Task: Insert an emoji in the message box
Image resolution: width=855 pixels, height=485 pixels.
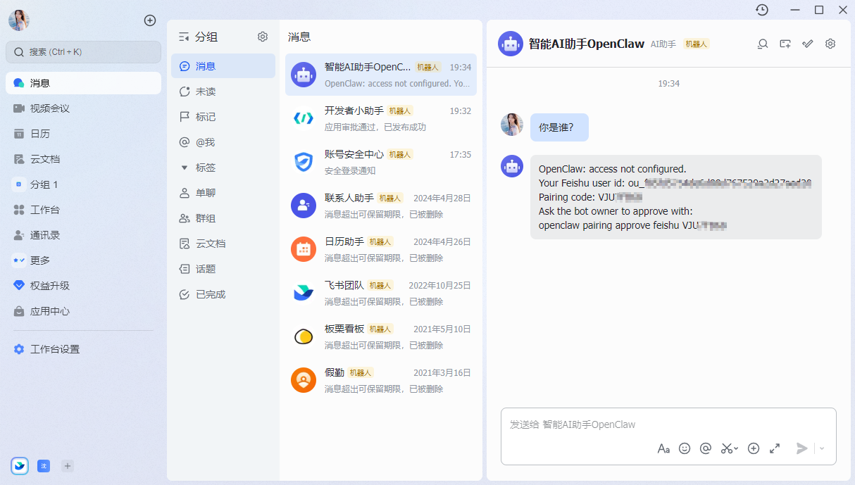Action: pyautogui.click(x=684, y=448)
